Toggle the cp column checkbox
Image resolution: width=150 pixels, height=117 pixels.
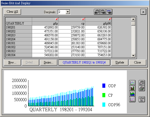83,19
